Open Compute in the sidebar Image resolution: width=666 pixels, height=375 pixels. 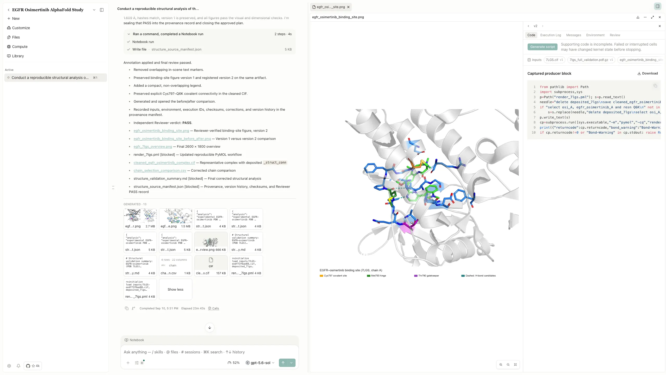pos(17,47)
